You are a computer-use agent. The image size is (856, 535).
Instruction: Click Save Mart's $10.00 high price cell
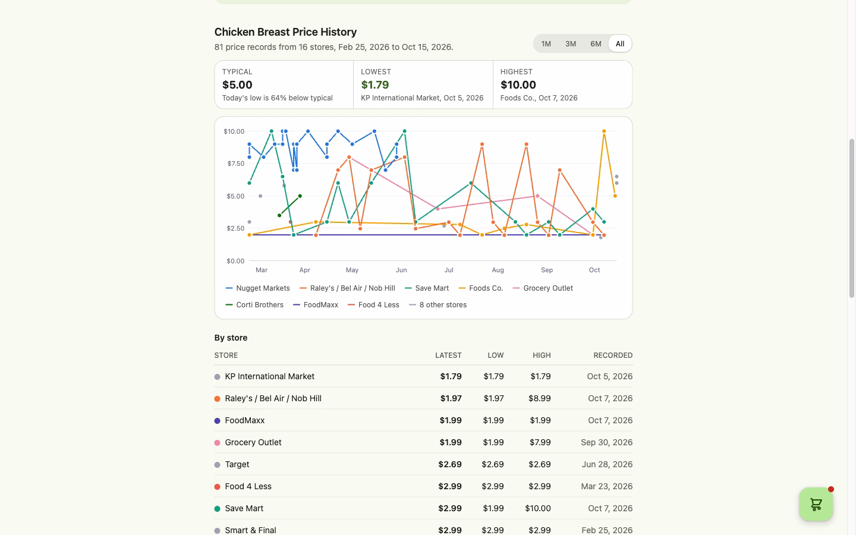(537, 508)
